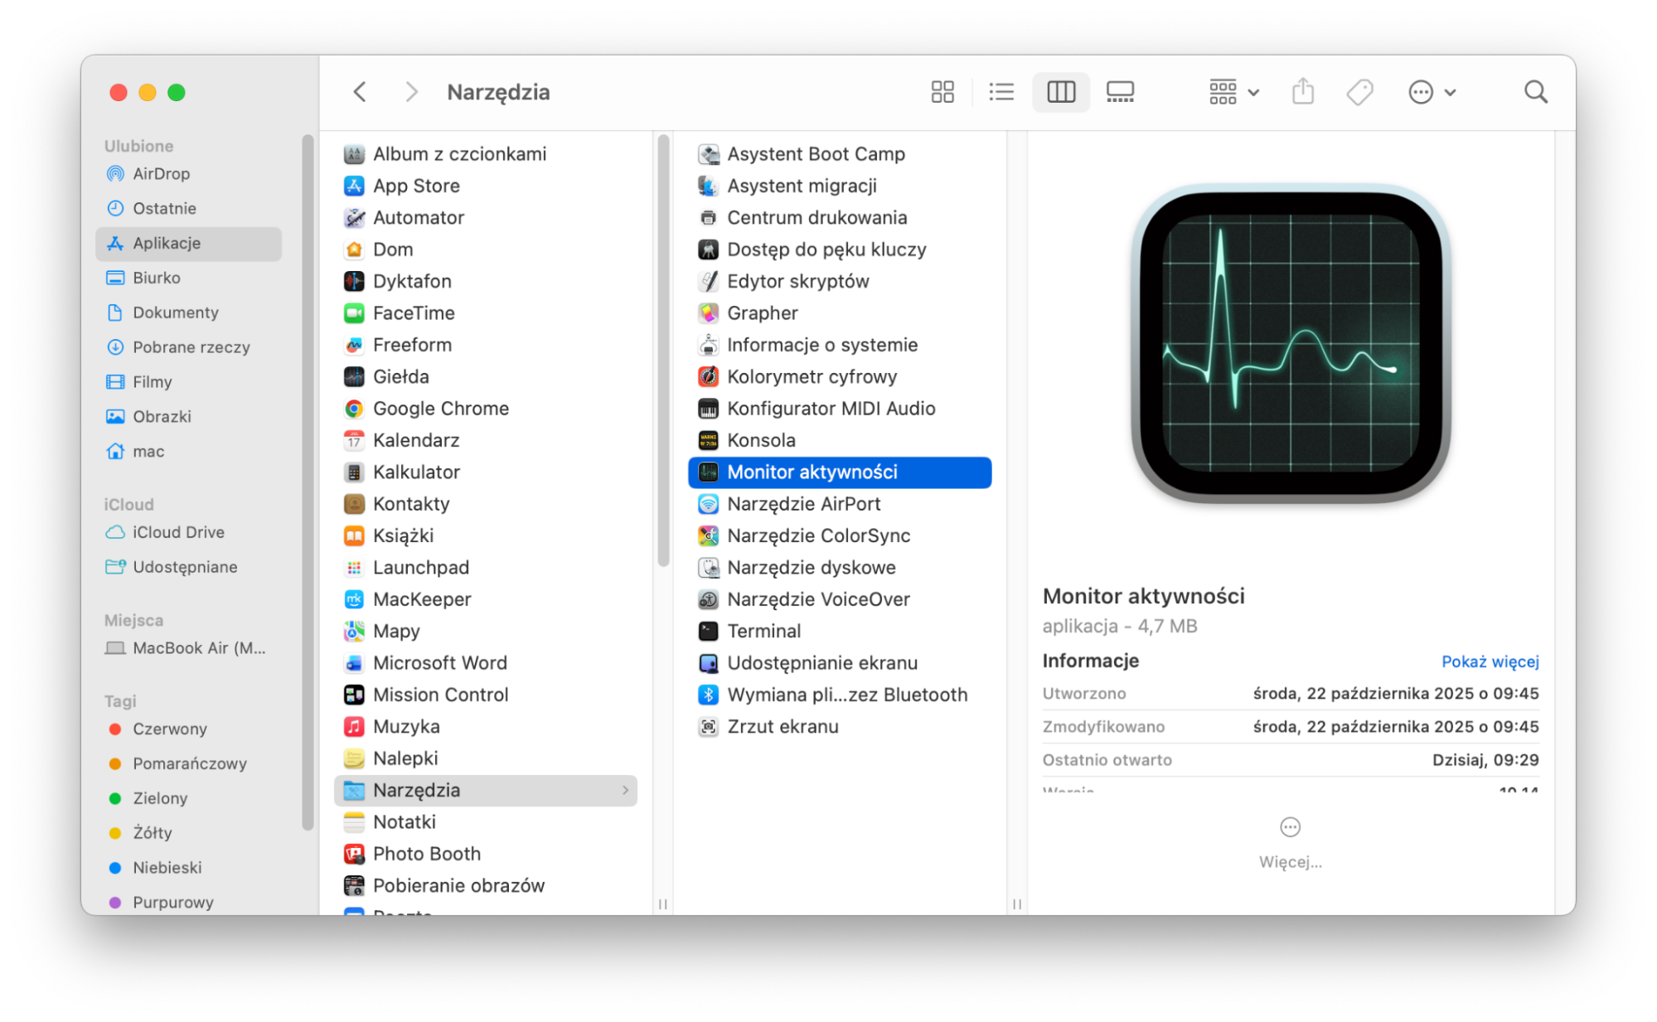This screenshot has width=1657, height=1022.
Task: Open the ellipsis action menu in toolbar
Action: coord(1432,92)
